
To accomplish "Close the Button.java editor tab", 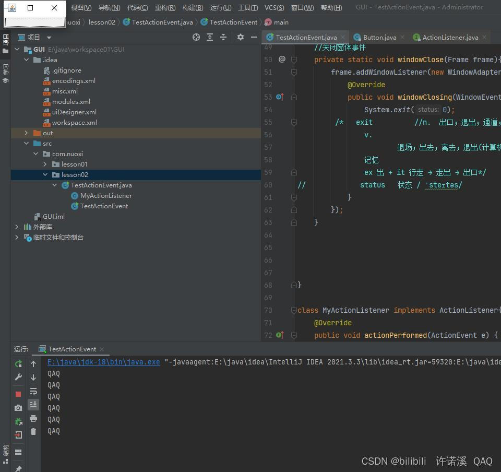I will [402, 38].
